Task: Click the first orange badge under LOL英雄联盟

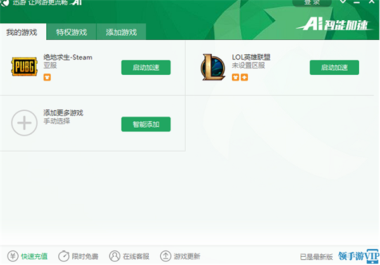Action: point(236,77)
